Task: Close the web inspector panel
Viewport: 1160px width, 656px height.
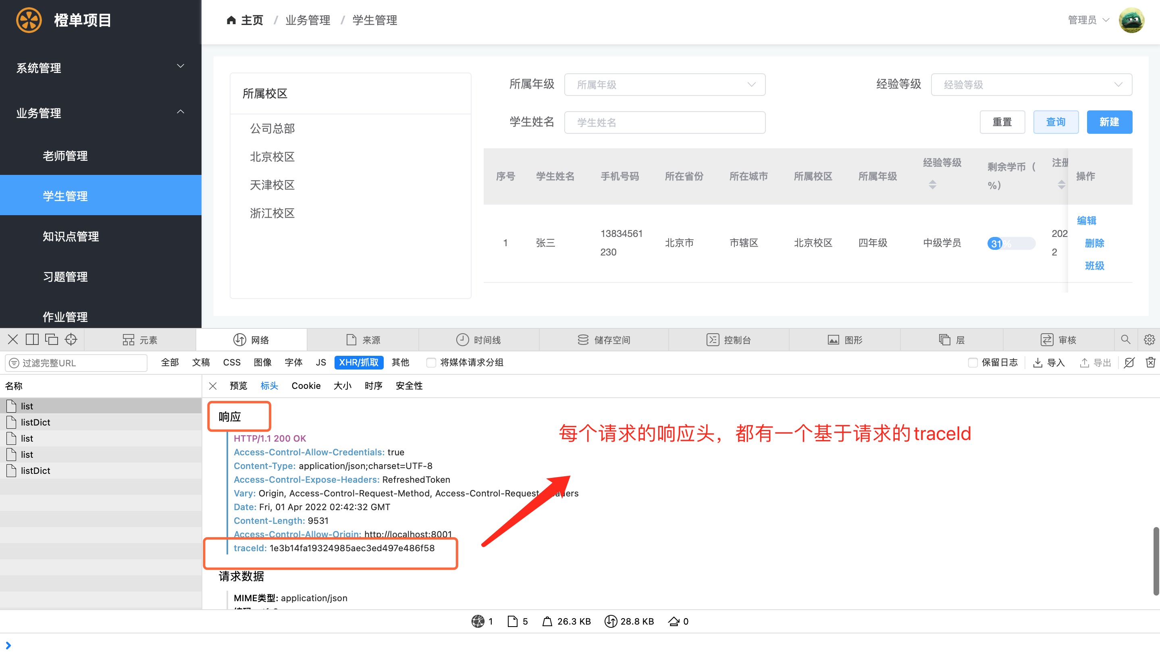Action: point(12,339)
